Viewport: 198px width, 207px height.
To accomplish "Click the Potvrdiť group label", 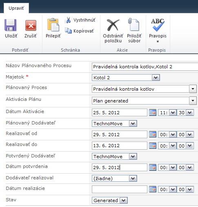I will [20, 50].
